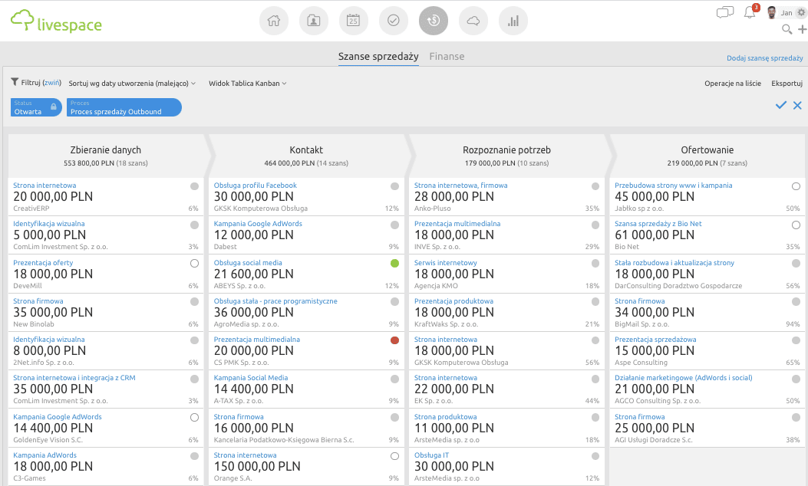
Task: Click the filter funnel icon
Action: (x=15, y=82)
